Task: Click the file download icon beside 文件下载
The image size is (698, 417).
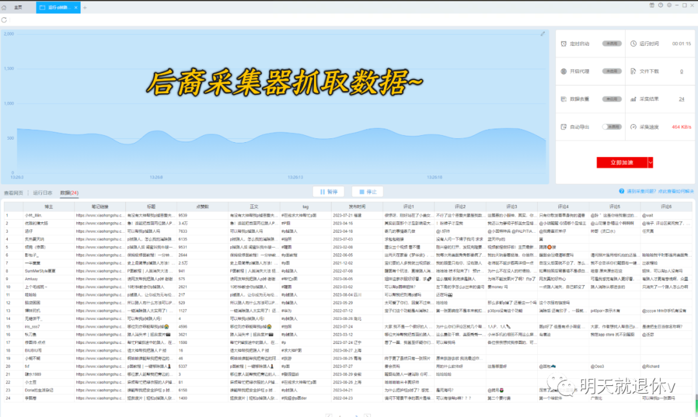Action: pyautogui.click(x=633, y=72)
